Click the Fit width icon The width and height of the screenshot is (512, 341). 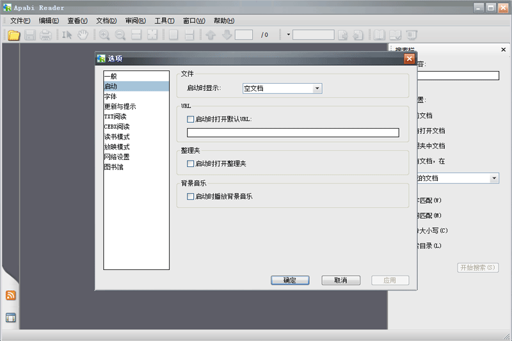136,35
